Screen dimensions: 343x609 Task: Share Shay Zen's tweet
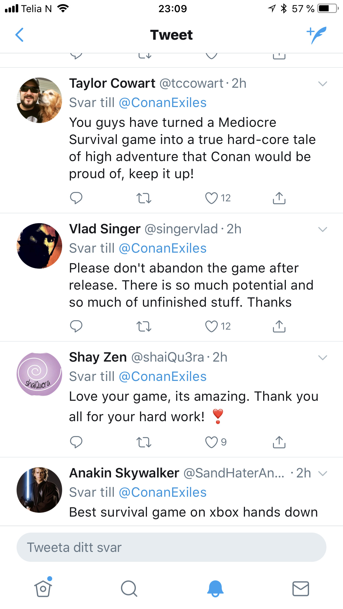(279, 442)
